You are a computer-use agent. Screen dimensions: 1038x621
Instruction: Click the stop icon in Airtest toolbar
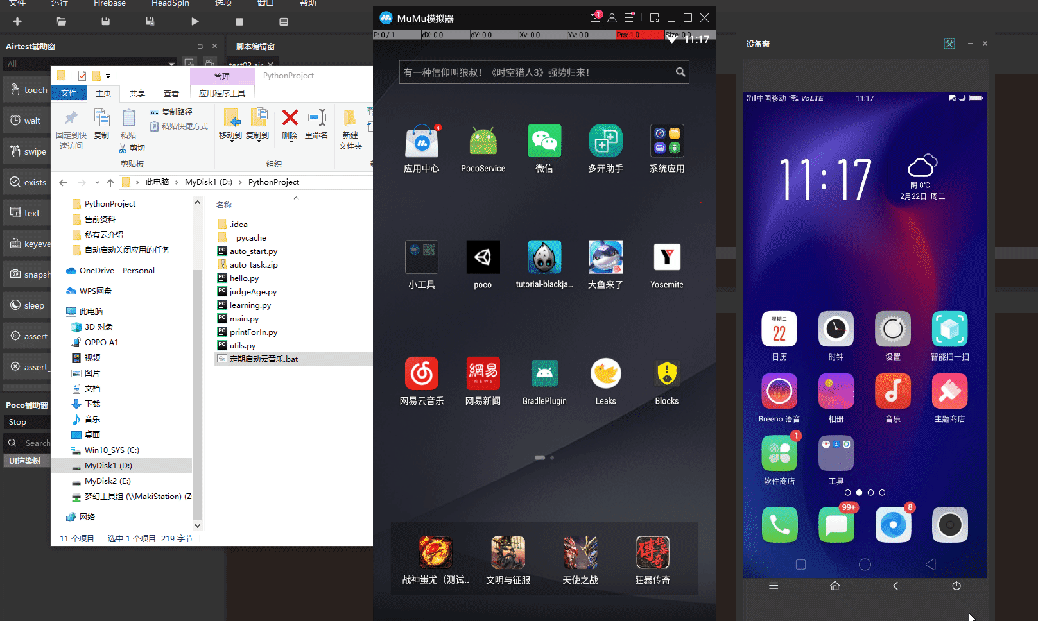tap(239, 21)
